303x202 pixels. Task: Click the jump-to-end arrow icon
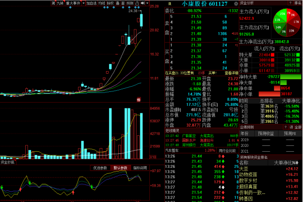(142, 3)
